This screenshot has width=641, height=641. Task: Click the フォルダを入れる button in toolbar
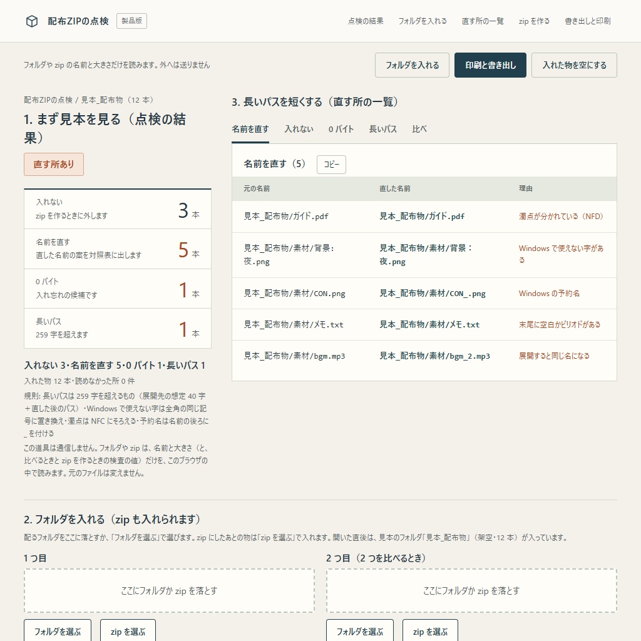412,65
